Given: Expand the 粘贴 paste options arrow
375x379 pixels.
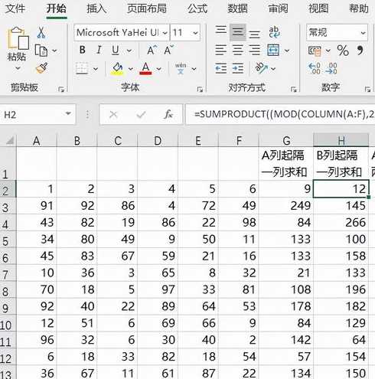Looking at the screenshot, I should click(18, 68).
